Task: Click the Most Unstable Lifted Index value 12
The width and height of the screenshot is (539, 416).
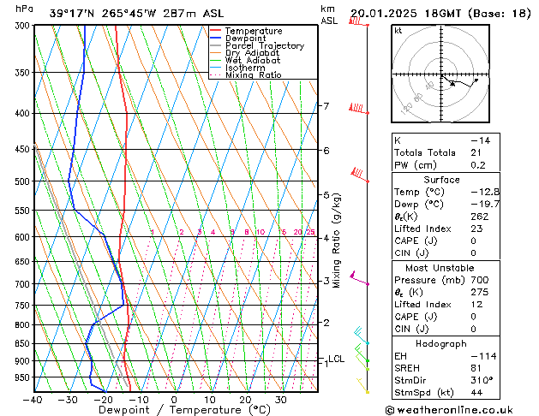Action: [476, 305]
